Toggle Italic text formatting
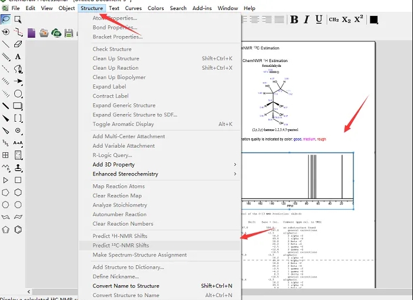The width and height of the screenshot is (413, 300). (306, 20)
